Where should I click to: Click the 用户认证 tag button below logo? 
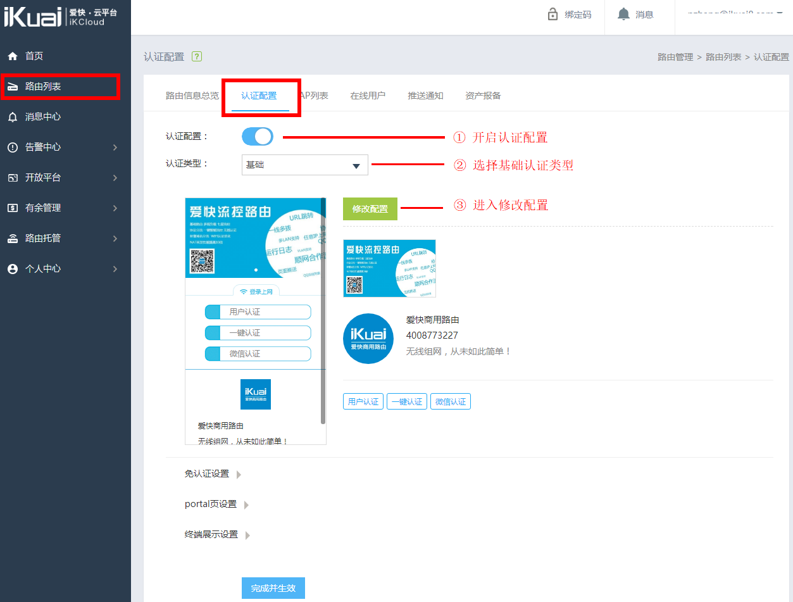tap(363, 401)
